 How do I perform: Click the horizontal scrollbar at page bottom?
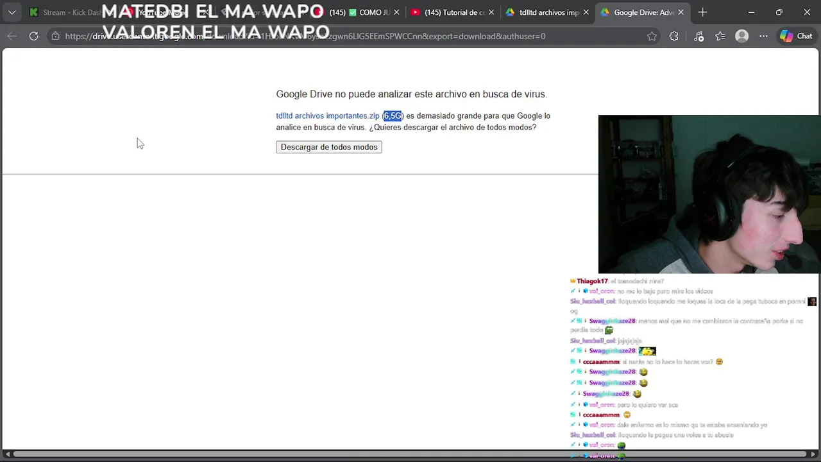[410, 454]
